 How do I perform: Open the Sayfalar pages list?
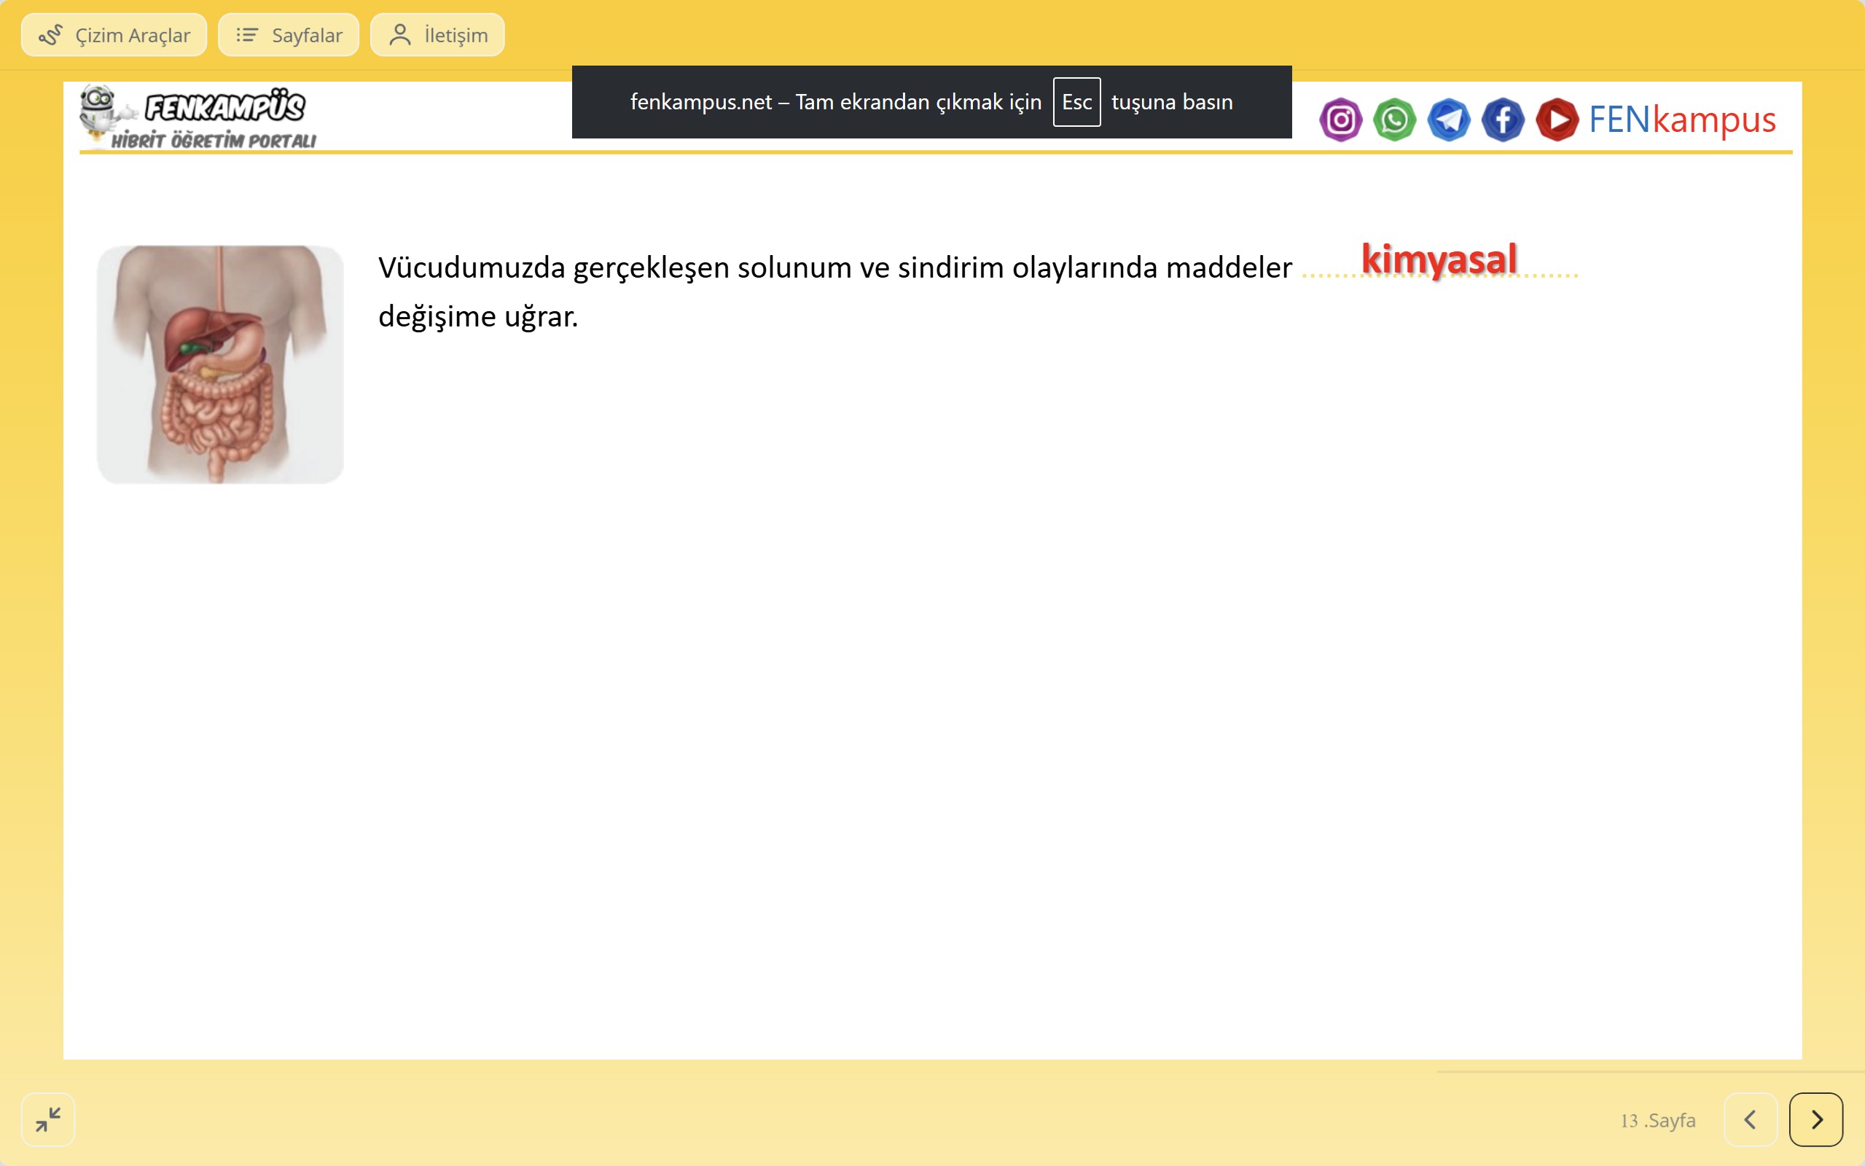[289, 36]
